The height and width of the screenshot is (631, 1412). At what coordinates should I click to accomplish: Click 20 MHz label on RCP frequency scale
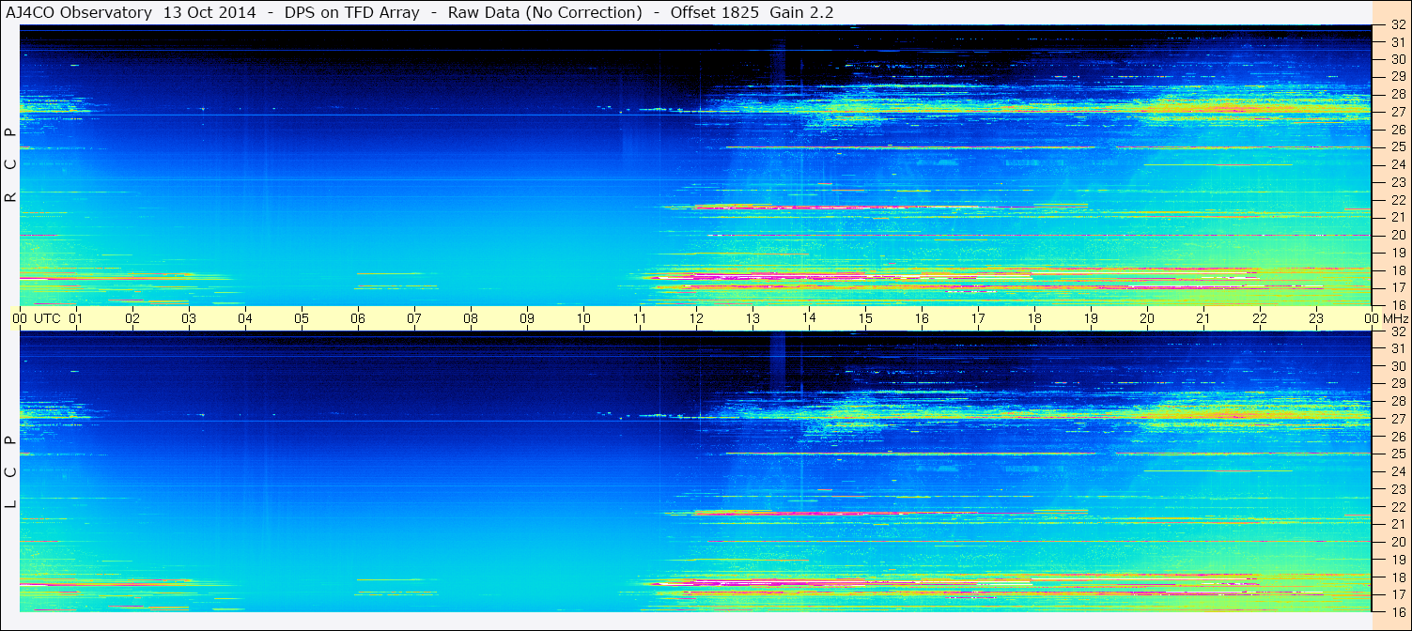pos(1397,235)
